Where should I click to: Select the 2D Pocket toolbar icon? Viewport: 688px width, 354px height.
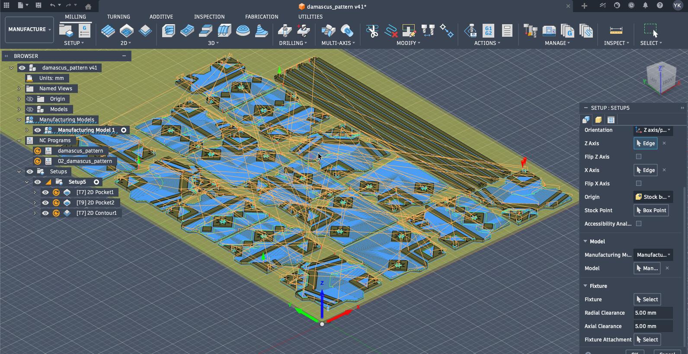[127, 31]
